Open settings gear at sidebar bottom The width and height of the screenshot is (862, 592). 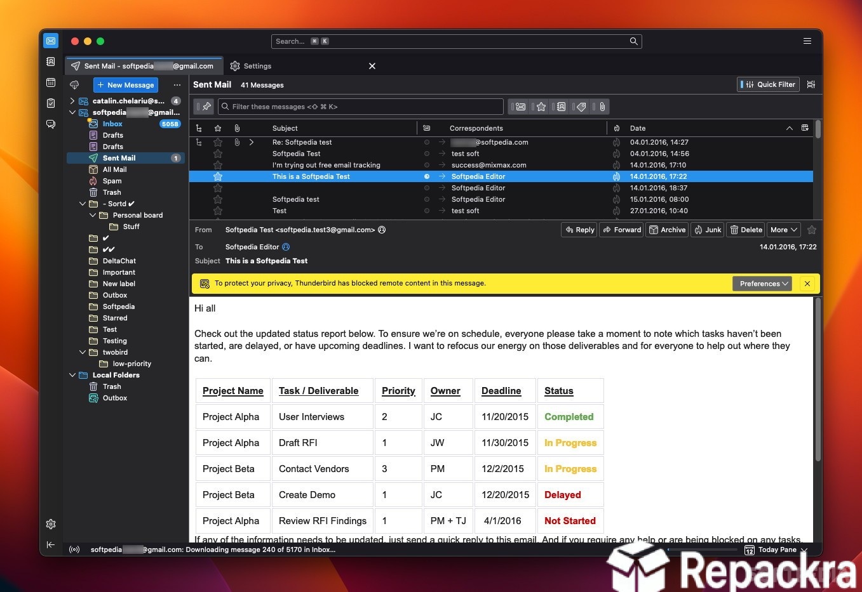pos(51,524)
